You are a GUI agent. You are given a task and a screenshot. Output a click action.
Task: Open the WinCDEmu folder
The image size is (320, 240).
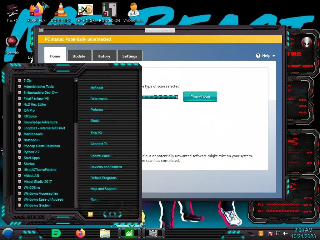(32, 187)
